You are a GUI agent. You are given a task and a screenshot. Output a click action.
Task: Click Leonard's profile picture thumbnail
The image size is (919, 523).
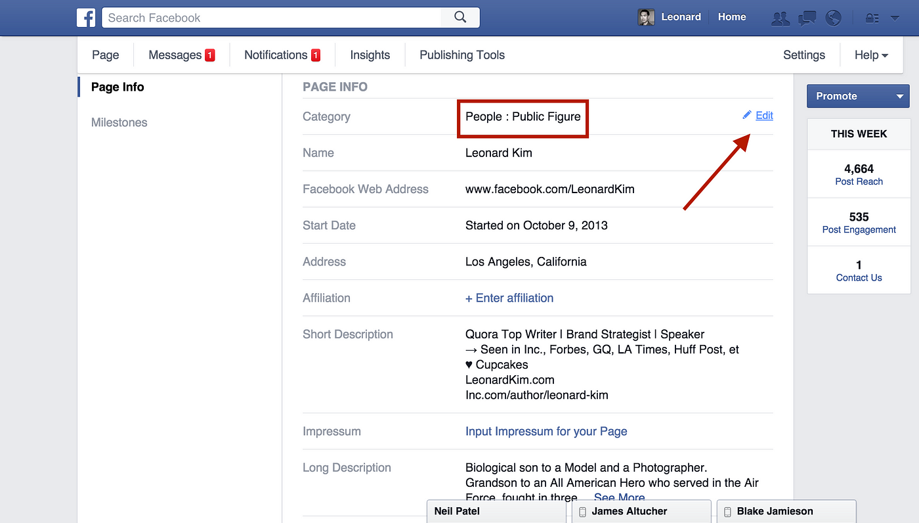(646, 18)
